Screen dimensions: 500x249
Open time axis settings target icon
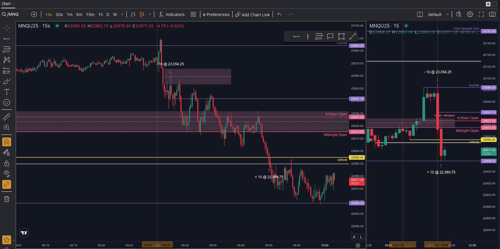pyautogui.click(x=358, y=245)
